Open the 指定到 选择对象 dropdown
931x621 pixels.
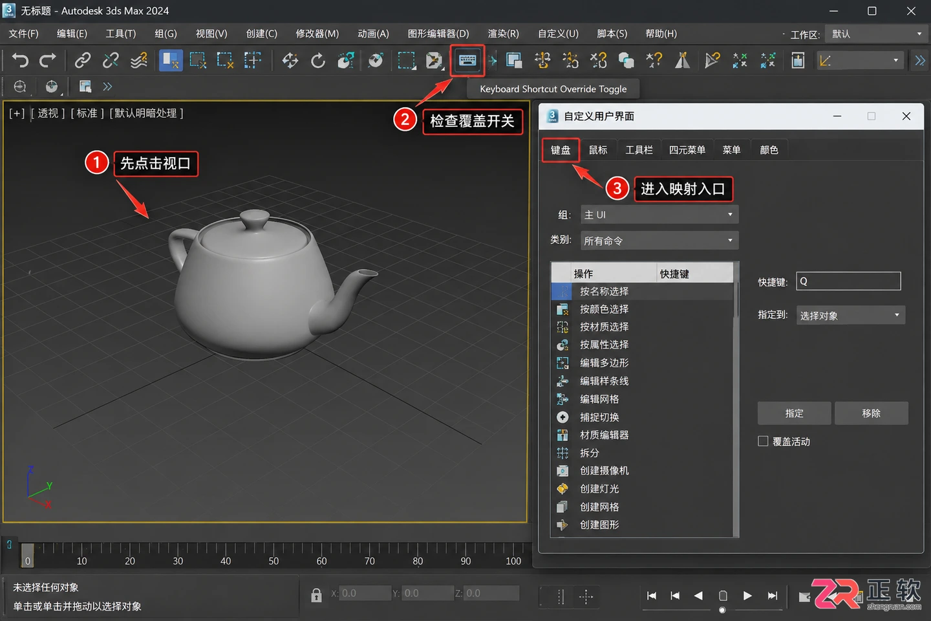(x=850, y=315)
